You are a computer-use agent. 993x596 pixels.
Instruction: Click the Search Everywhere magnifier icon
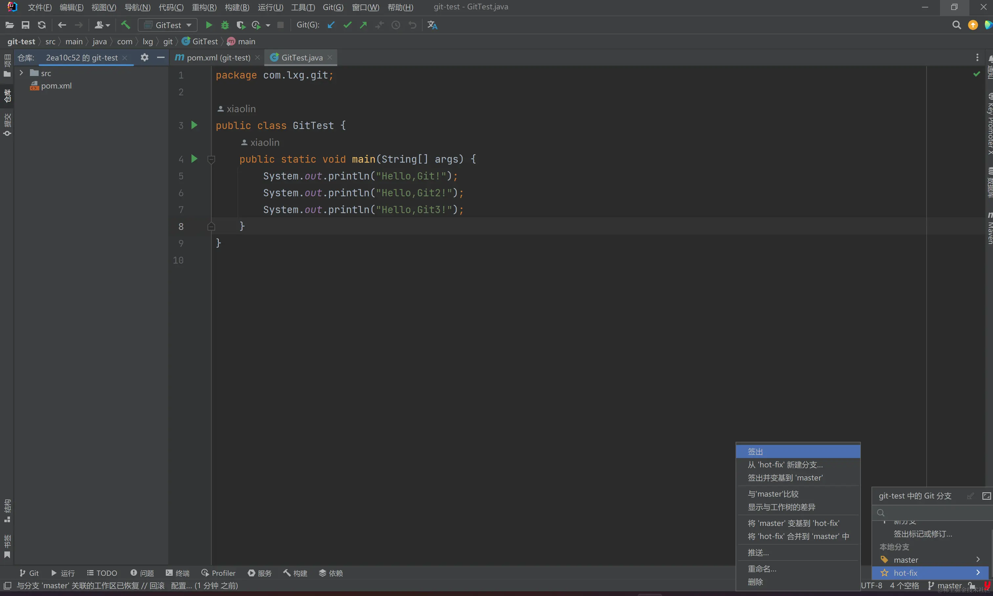(x=957, y=25)
